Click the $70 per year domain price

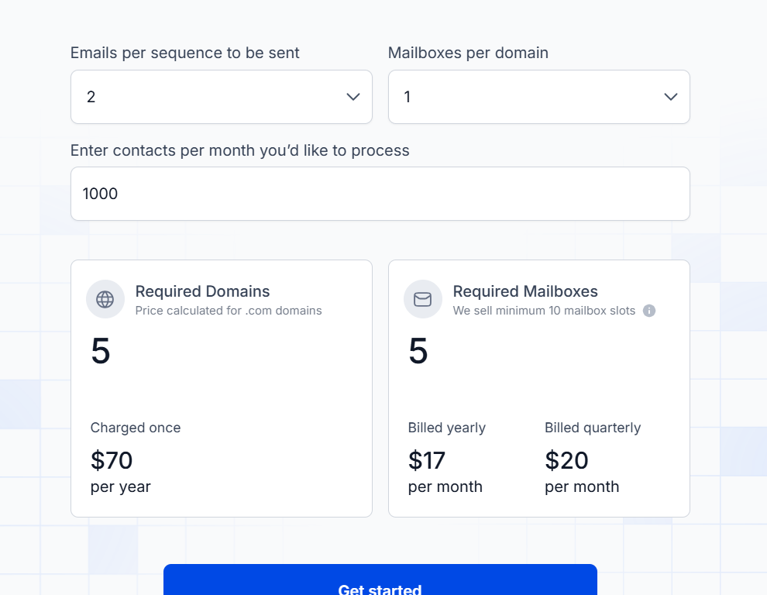click(112, 460)
